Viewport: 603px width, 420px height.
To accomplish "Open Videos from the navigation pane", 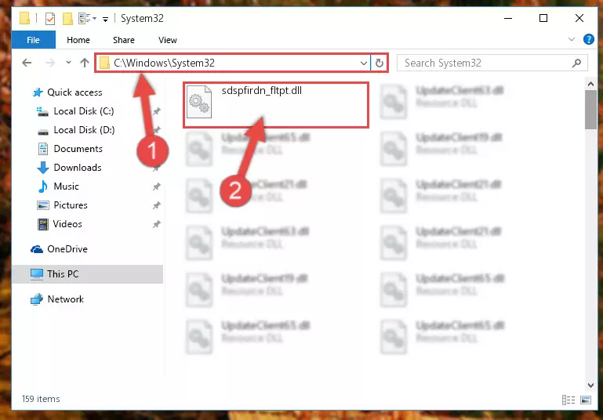I will coord(67,224).
